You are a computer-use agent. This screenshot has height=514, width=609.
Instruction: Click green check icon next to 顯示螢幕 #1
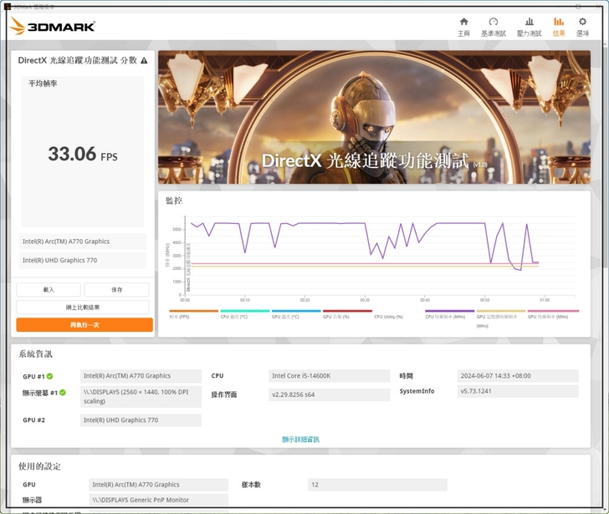coord(63,392)
